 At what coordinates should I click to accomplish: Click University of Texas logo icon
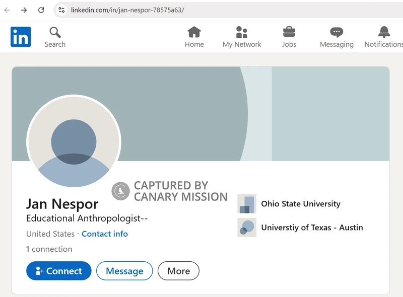point(247,228)
